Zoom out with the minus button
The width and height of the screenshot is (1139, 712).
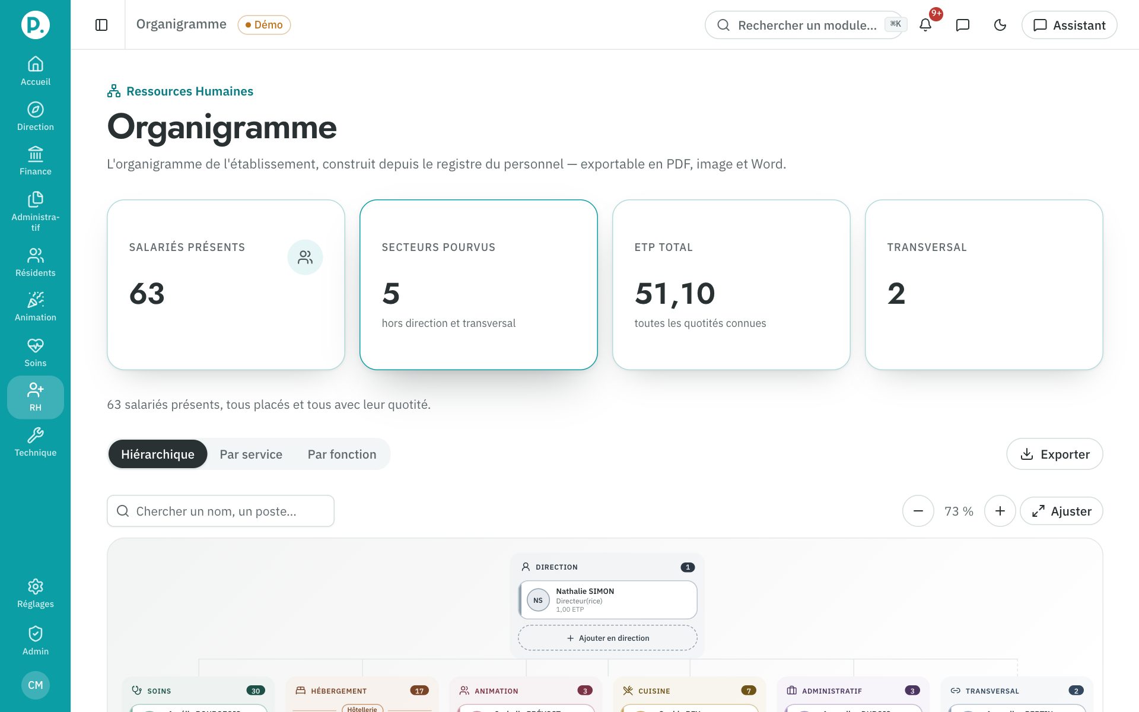coord(918,511)
